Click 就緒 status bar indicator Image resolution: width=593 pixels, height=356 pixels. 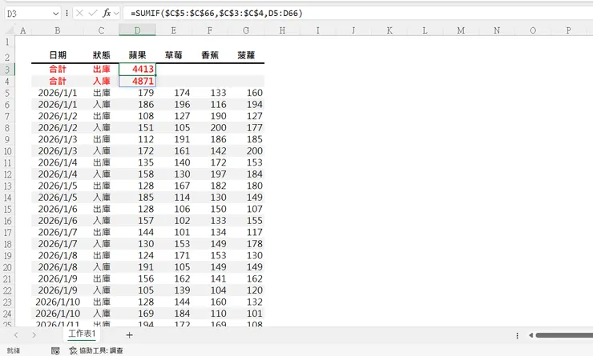pos(14,350)
